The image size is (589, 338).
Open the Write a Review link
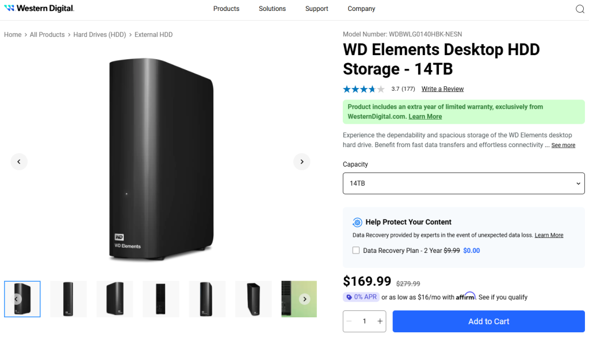(x=442, y=89)
